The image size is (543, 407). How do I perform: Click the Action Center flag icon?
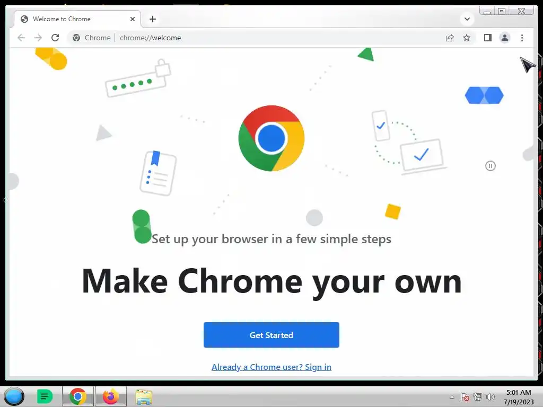(x=465, y=397)
